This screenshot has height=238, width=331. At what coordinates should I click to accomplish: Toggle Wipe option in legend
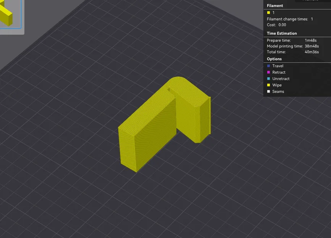(277, 85)
